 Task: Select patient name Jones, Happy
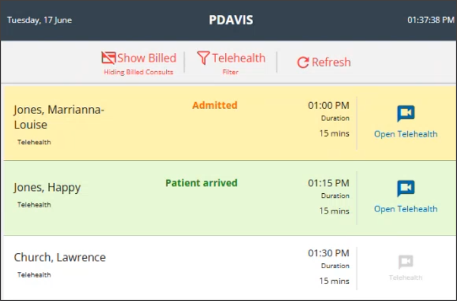coord(47,188)
